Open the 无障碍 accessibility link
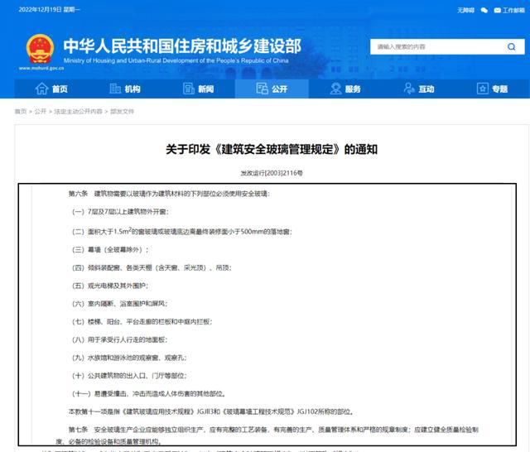530x452 pixels. 465,11
